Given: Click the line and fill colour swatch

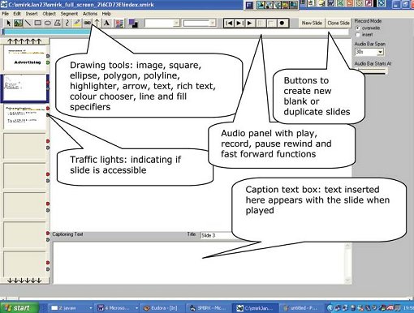Looking at the screenshot, I should (x=133, y=24).
